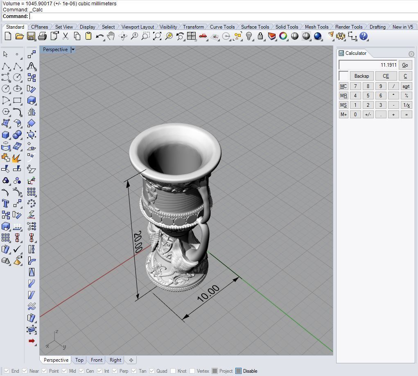Open the Drafting toolbar tab
Viewport: 418px width, 376px height.
coord(377,27)
